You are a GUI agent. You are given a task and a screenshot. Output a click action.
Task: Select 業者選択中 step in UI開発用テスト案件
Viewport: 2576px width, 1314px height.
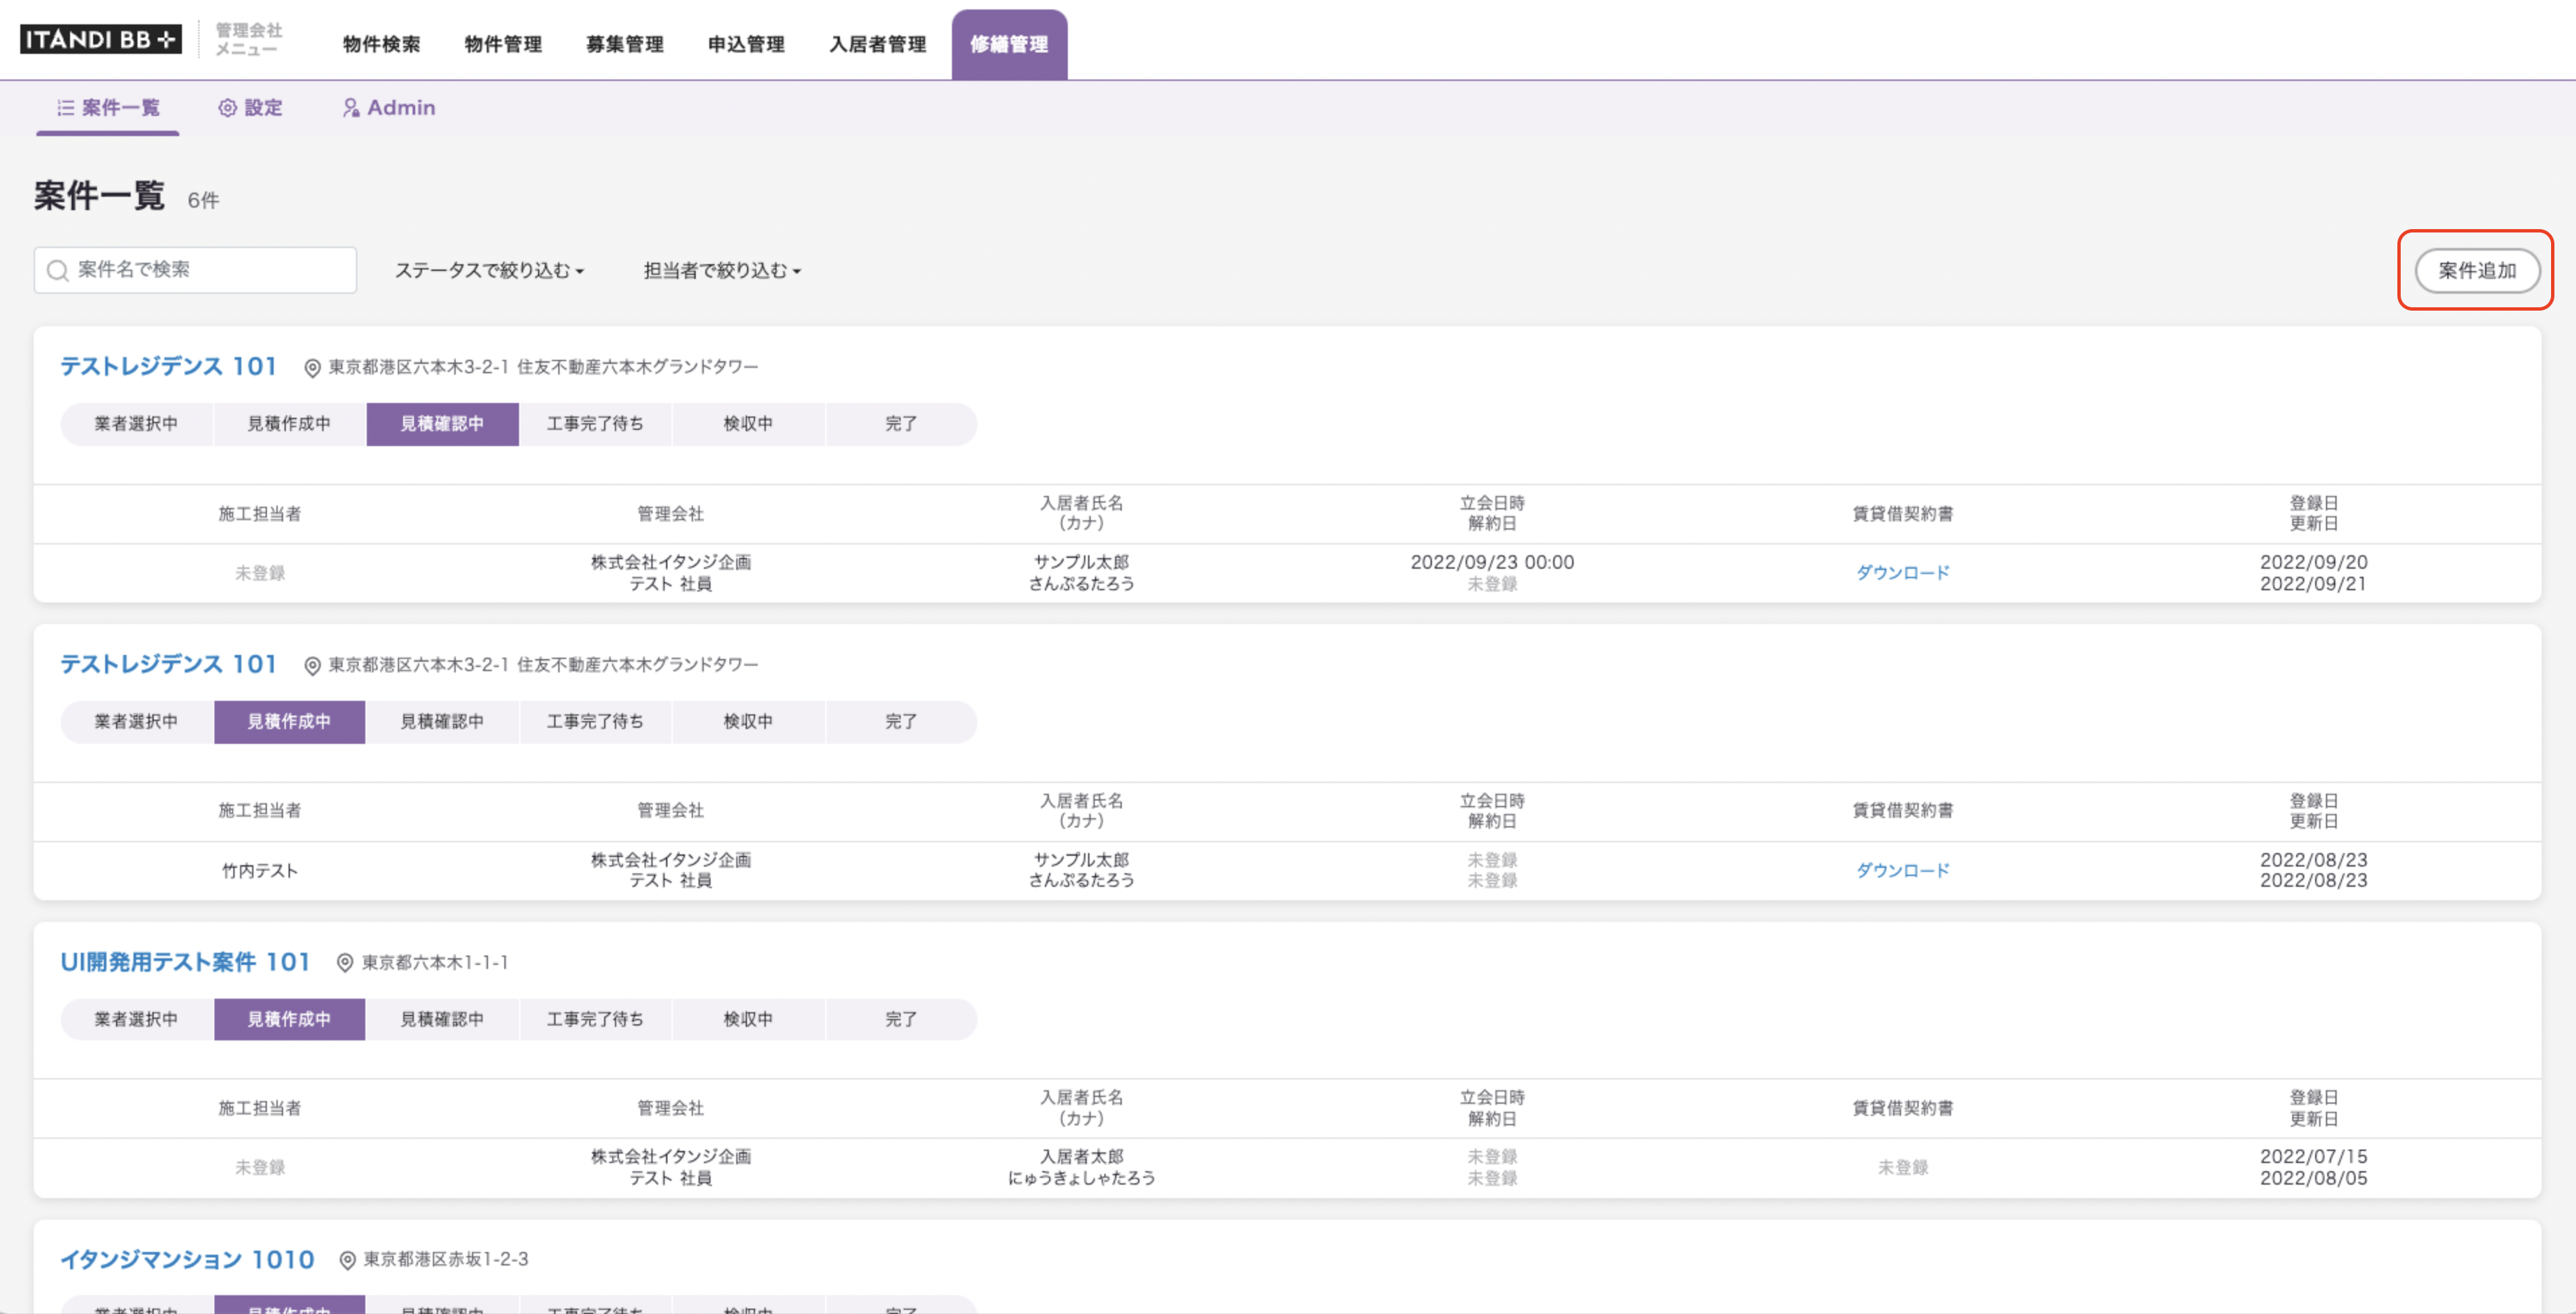pos(137,1020)
